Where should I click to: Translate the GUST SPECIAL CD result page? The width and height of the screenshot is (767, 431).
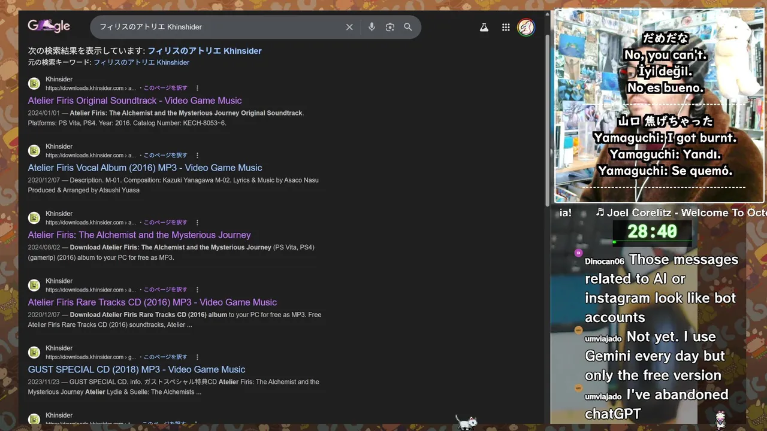(x=165, y=357)
